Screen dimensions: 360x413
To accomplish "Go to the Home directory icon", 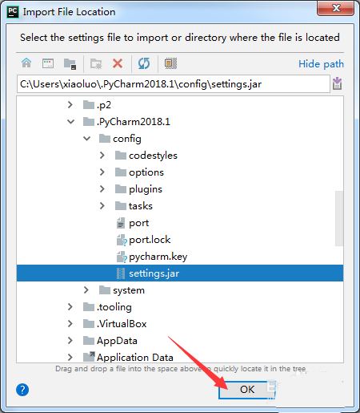I will (26, 63).
